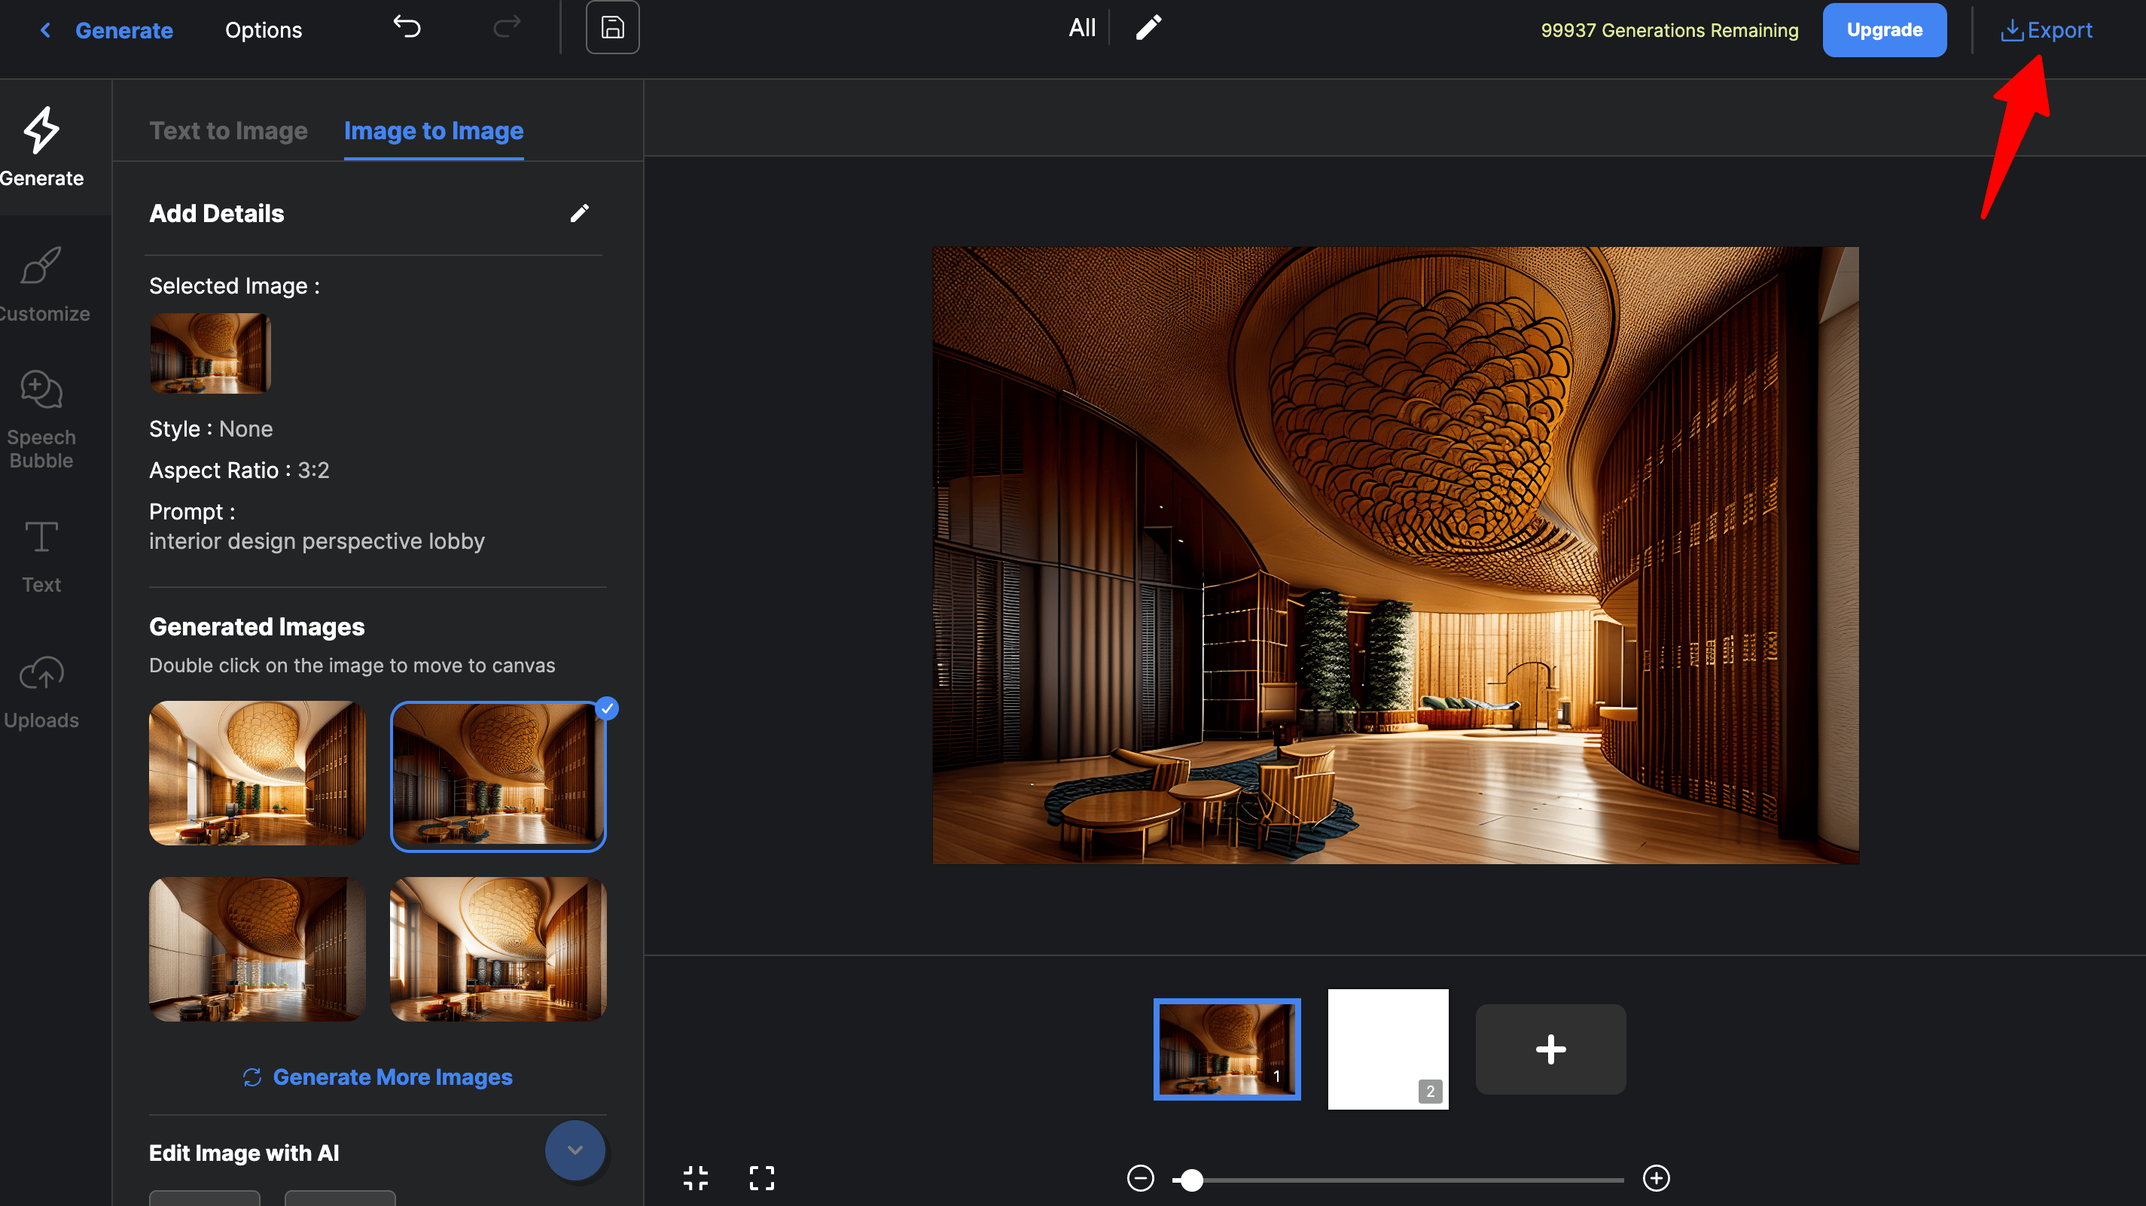Redo the last action

pos(507,28)
